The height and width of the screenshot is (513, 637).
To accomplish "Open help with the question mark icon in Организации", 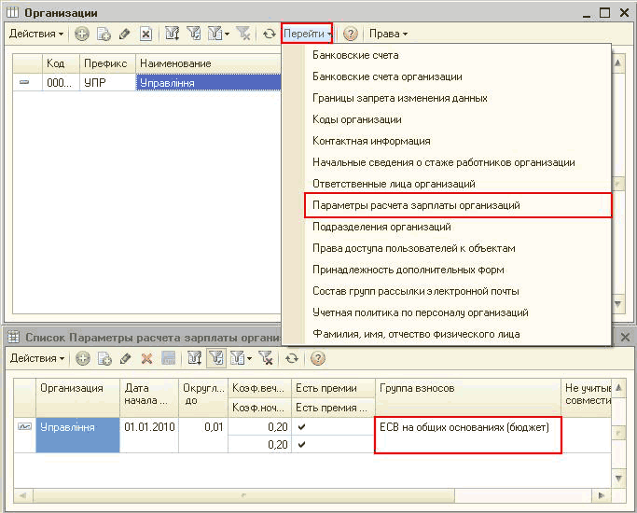I will (x=351, y=34).
